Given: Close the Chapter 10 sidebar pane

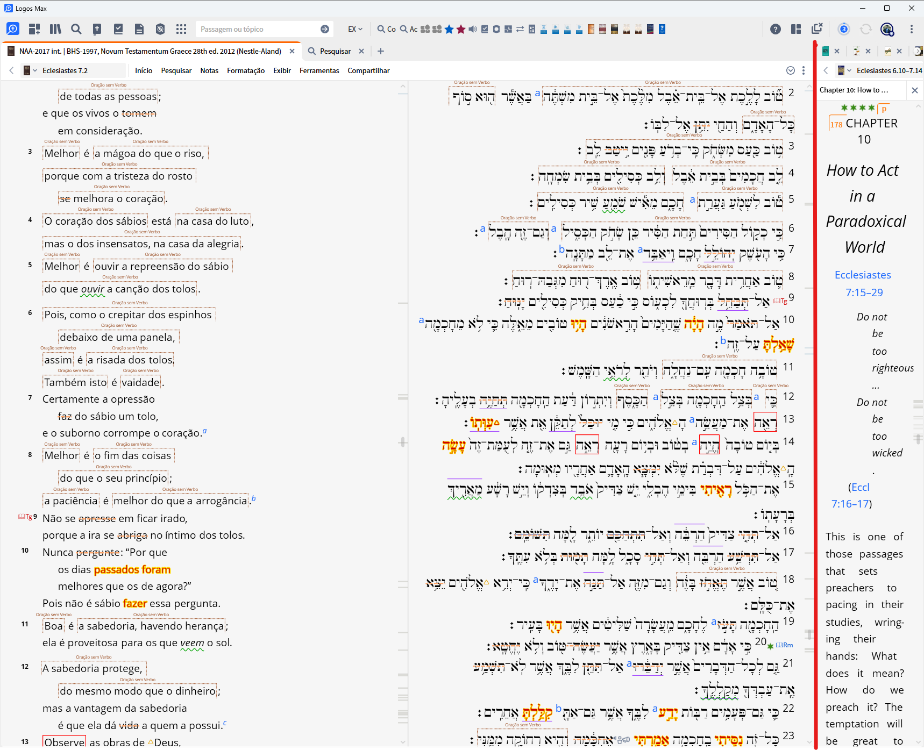Looking at the screenshot, I should tap(915, 90).
